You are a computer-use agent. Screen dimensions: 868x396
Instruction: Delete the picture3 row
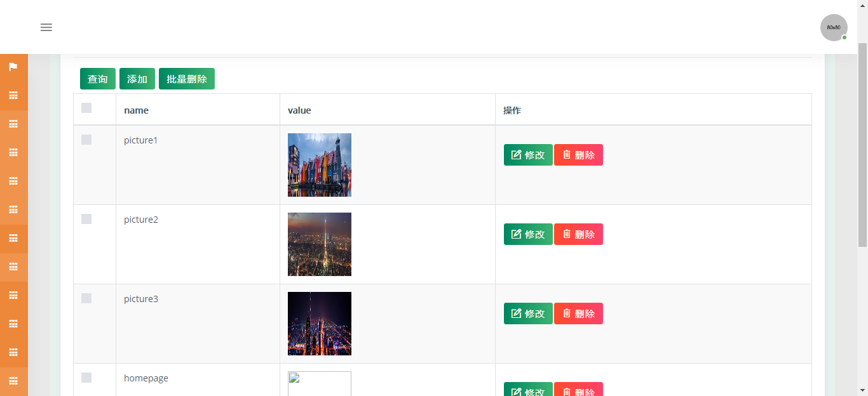578,313
